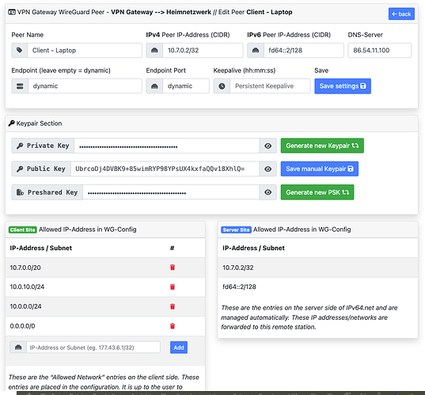Generate a new PSK
Viewport: 425px width, 395px height.
tap(317, 192)
